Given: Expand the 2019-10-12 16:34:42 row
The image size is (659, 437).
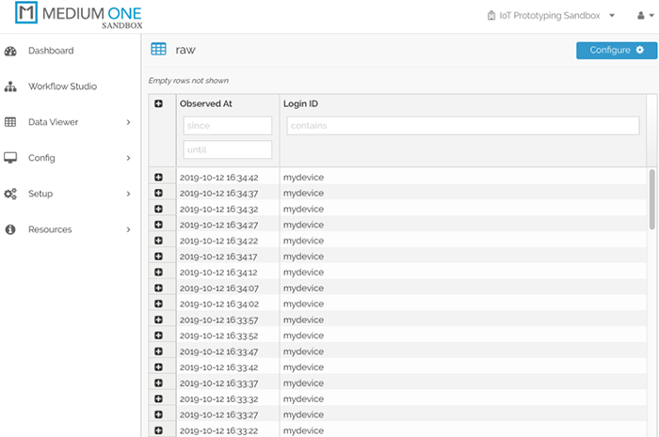Looking at the screenshot, I should 158,177.
